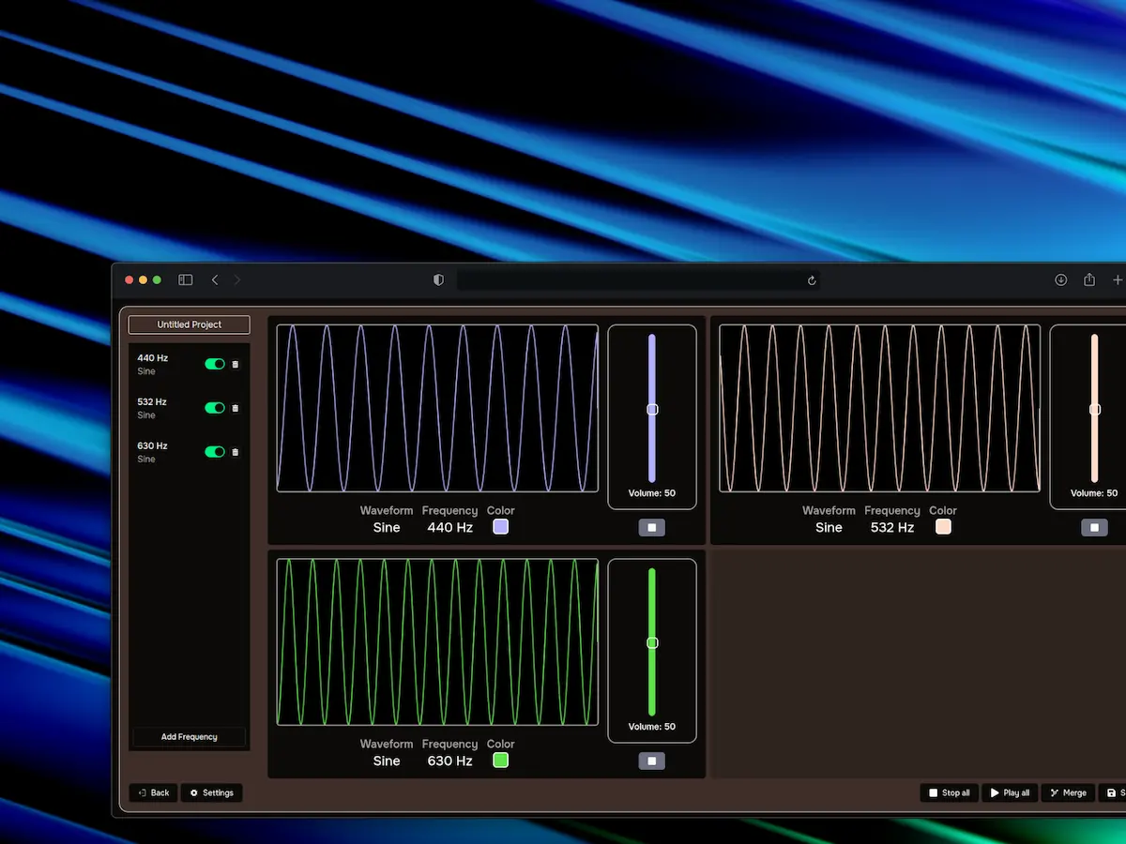Screen dimensions: 1126x844
Task: Open the 440 Hz lavender color swatch
Action: click(x=501, y=527)
